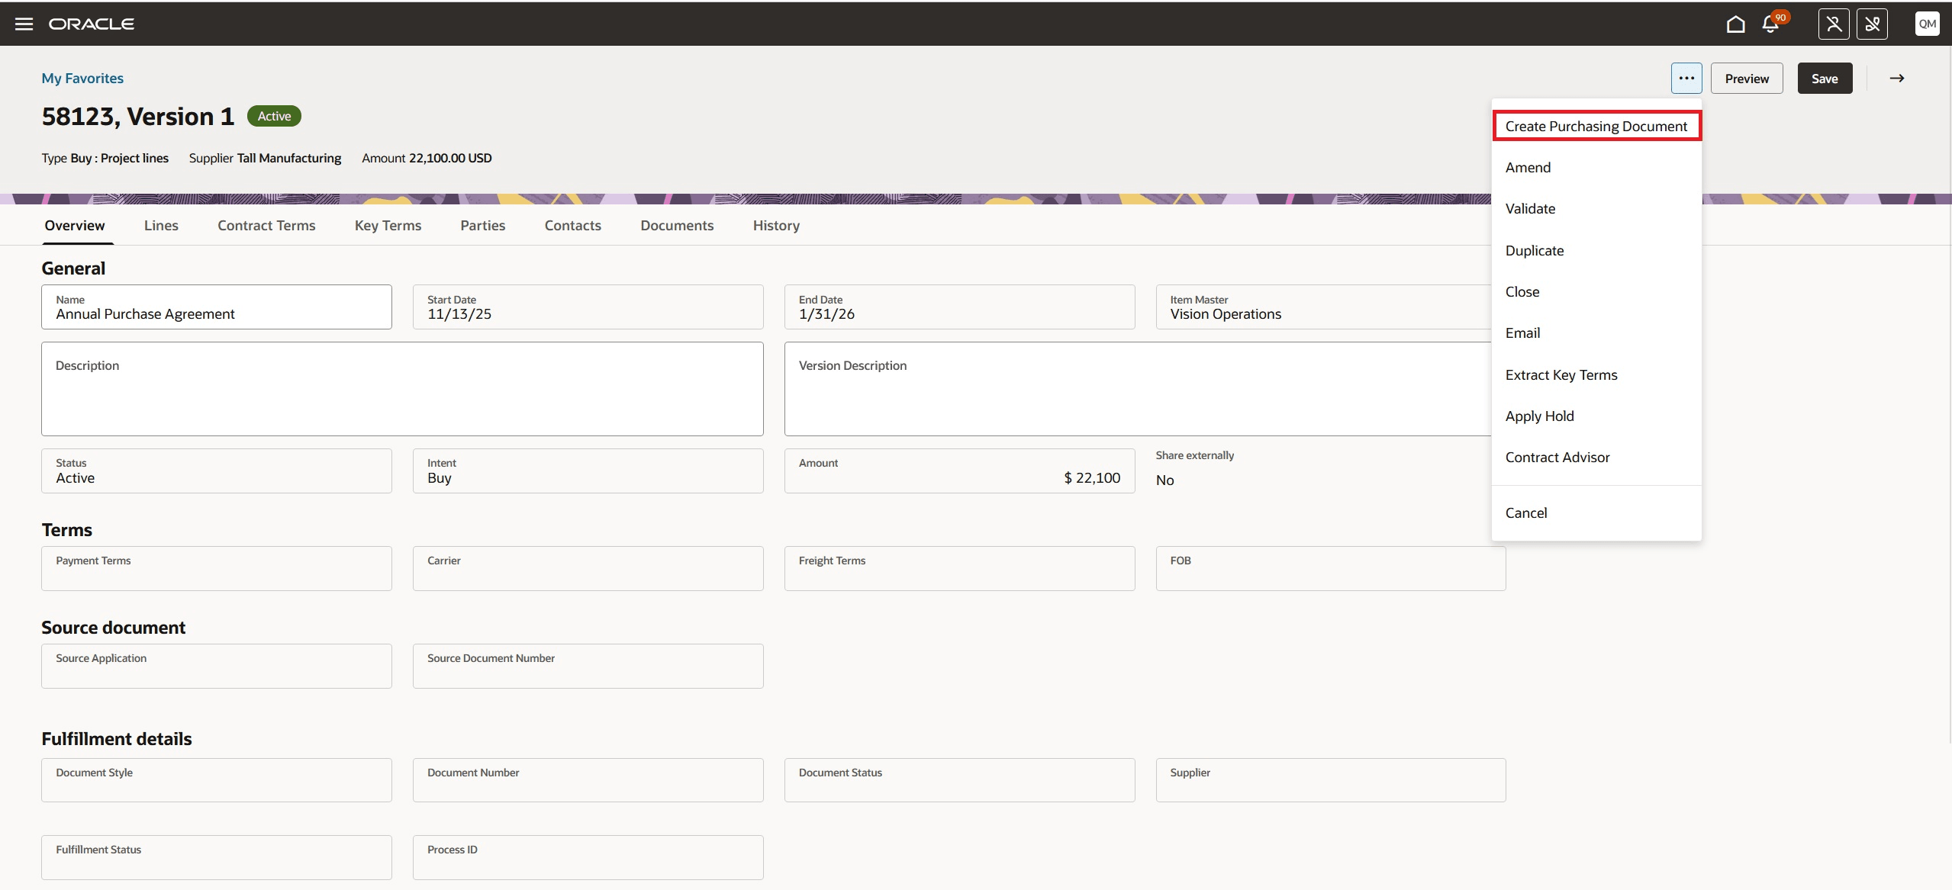This screenshot has width=1952, height=890.
Task: Go to the Oracle home page
Action: (x=1735, y=24)
